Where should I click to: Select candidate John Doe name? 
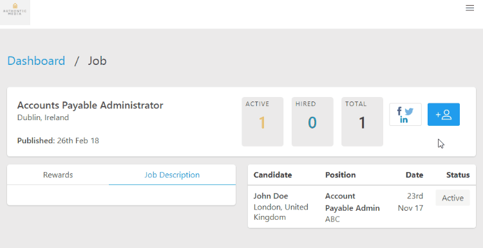pyautogui.click(x=270, y=196)
